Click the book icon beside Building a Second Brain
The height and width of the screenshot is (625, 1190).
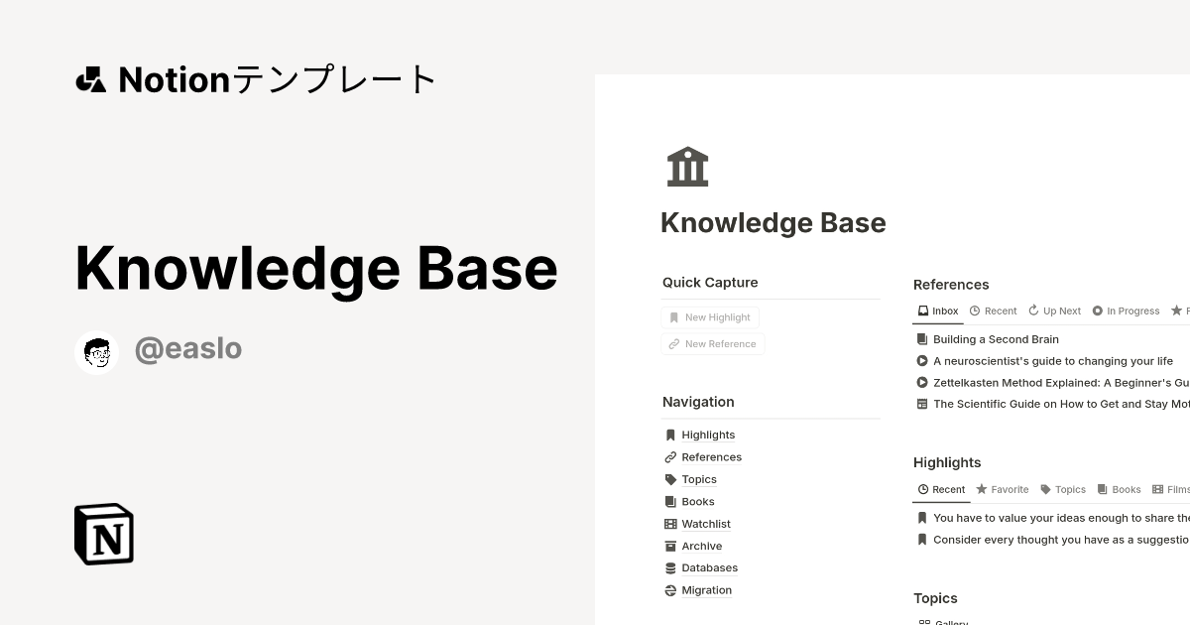pos(921,338)
